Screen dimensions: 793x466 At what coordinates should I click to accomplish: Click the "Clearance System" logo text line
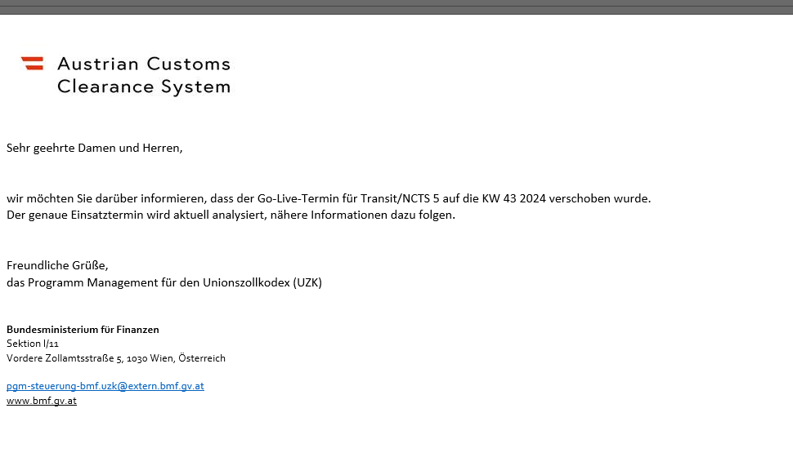(x=144, y=87)
